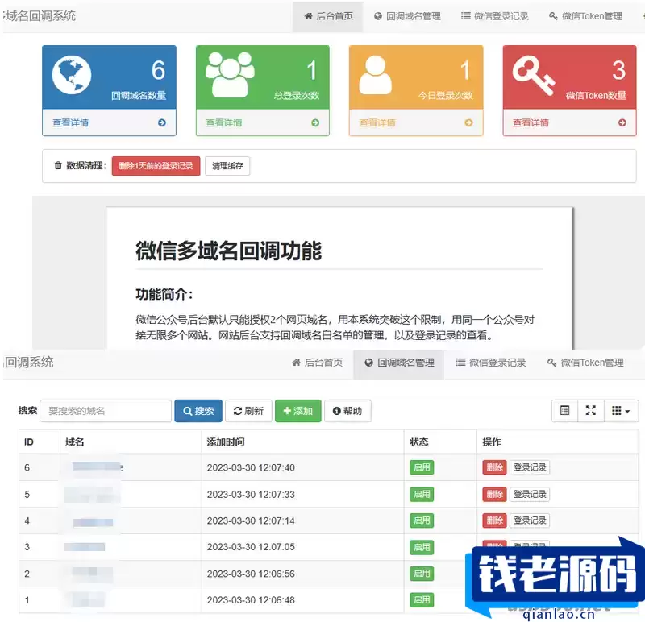Click the 帮助 button
Screen dimensions: 645x622
click(x=347, y=411)
